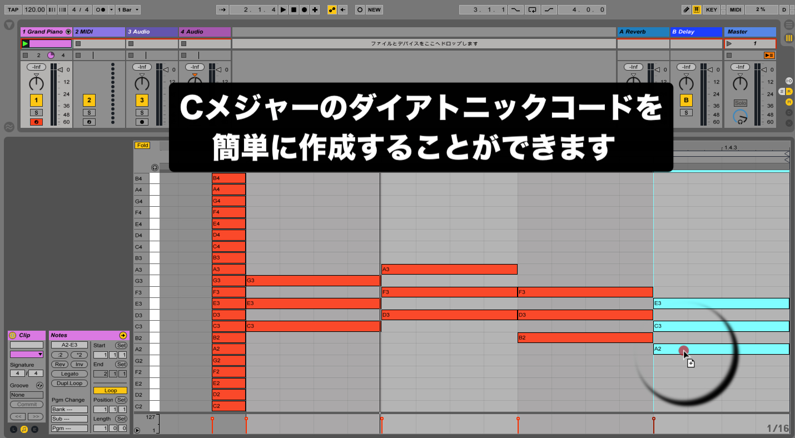Click the tempo field 120.00

point(34,9)
